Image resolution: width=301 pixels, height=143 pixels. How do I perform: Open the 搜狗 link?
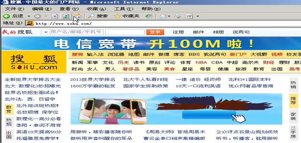pyautogui.click(x=77, y=54)
